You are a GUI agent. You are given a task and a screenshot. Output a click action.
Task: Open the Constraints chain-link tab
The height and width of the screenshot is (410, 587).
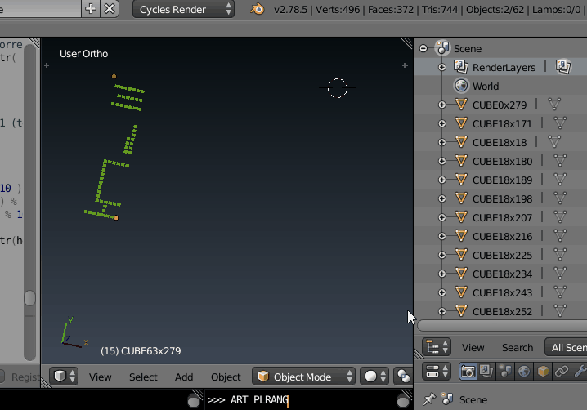tap(561, 372)
